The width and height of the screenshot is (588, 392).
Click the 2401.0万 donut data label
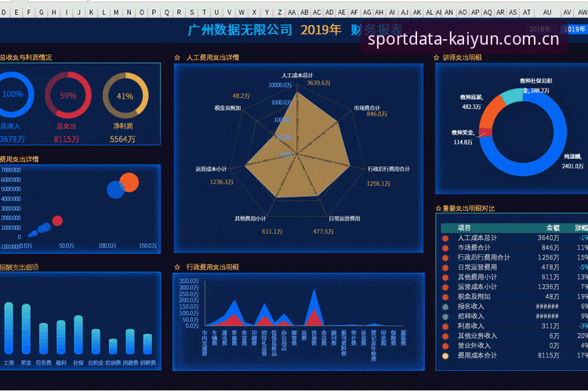572,166
